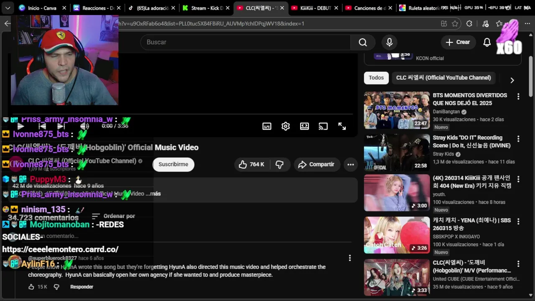
Task: Open the notifications bell
Action: [487, 42]
